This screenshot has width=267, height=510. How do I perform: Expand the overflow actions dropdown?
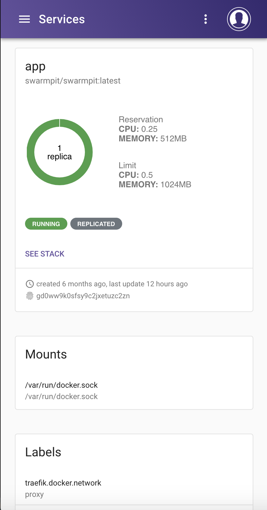click(x=205, y=19)
